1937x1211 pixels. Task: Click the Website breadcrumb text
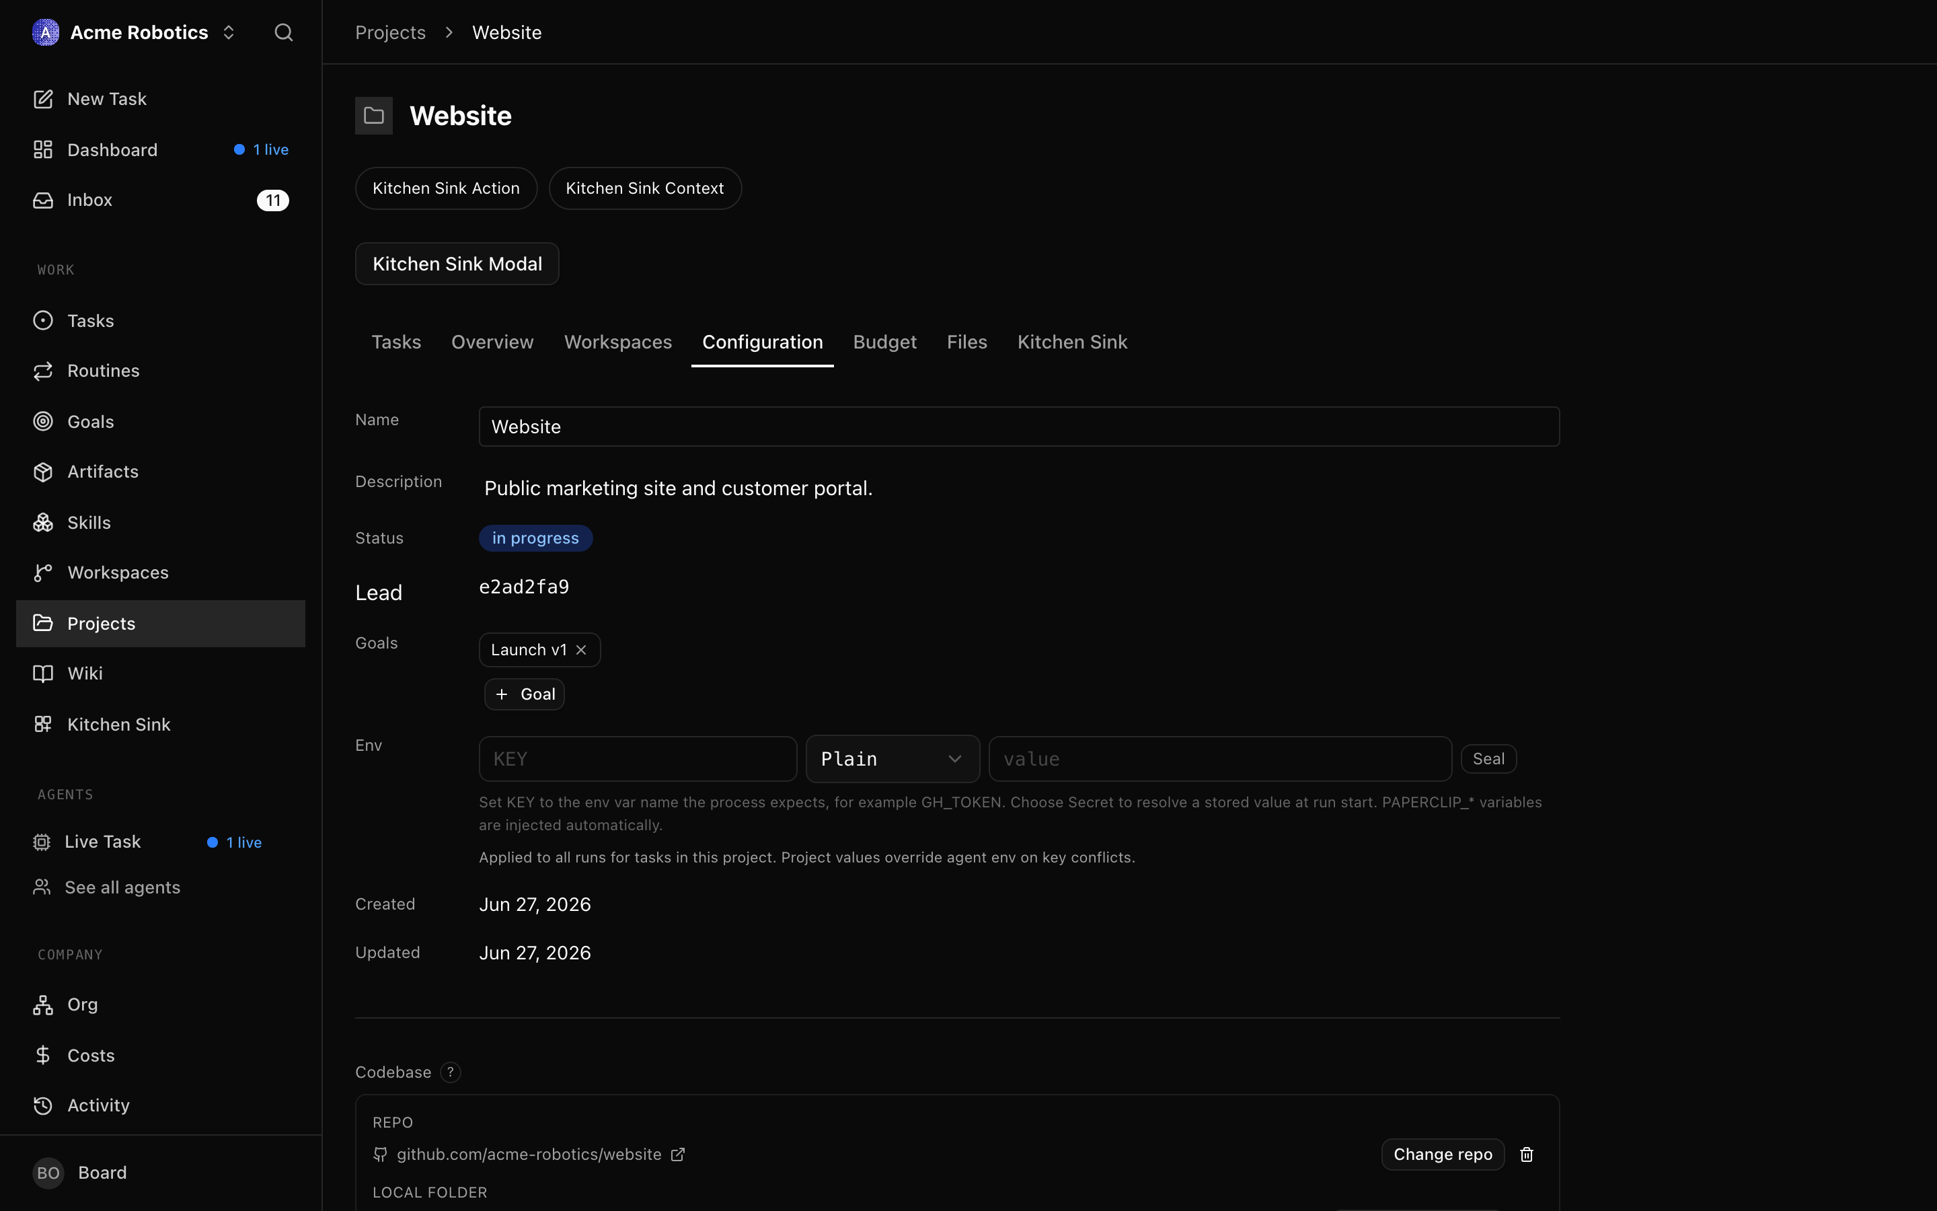click(x=506, y=32)
